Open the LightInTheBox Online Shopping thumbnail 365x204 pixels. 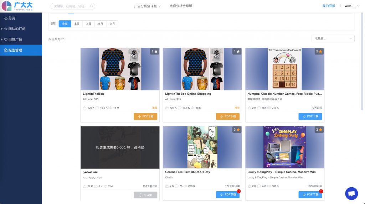coord(202,69)
